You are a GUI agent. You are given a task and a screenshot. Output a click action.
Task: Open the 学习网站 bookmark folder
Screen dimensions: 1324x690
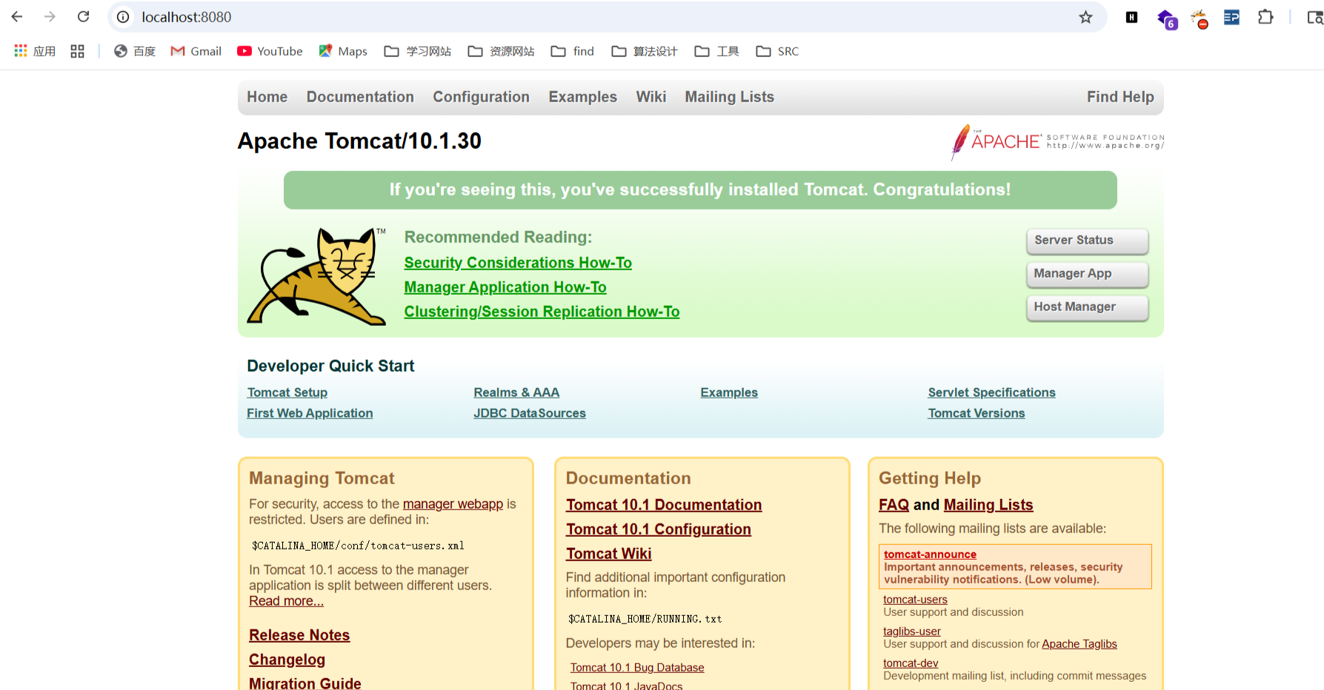point(418,51)
